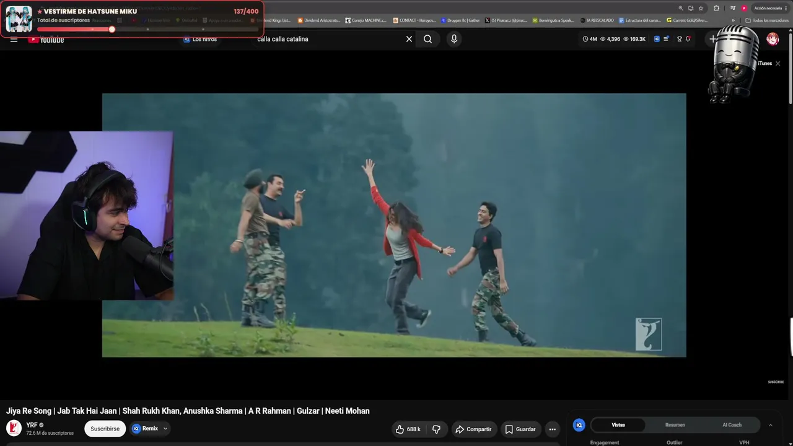Switch to the Resumen tab

click(x=675, y=425)
